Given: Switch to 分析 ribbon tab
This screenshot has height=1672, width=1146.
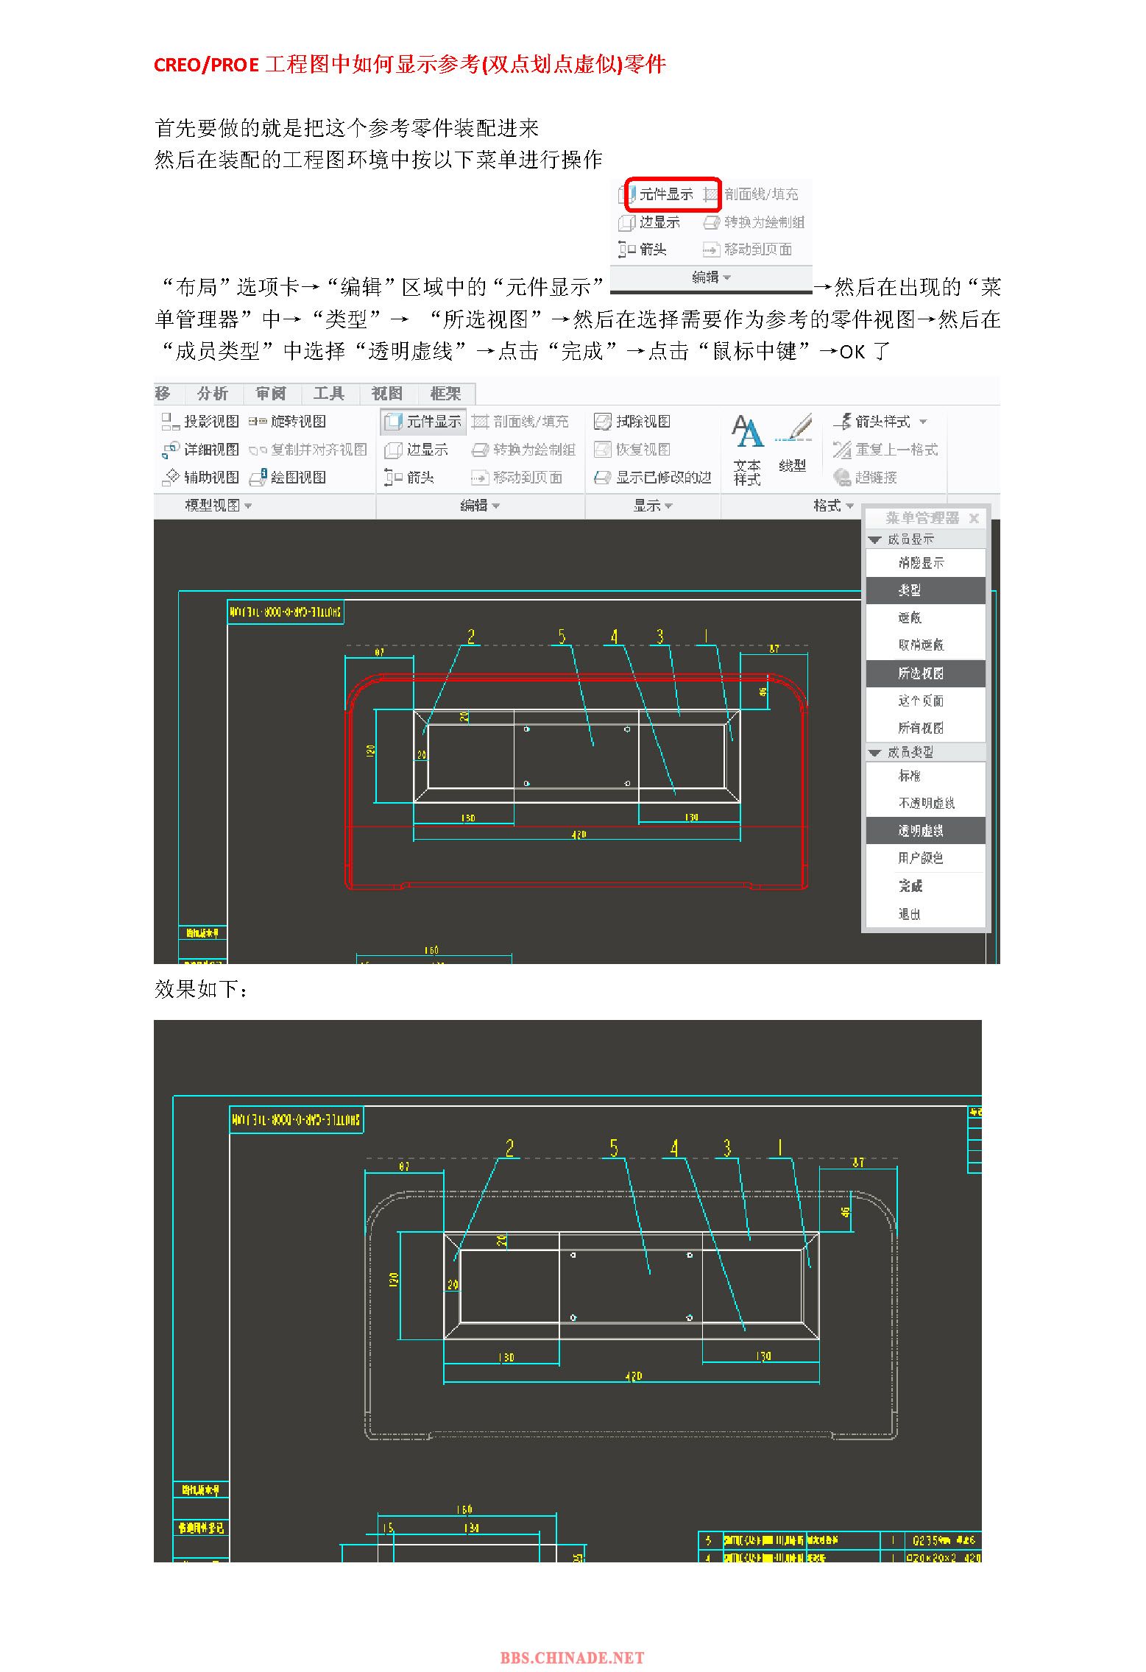Looking at the screenshot, I should [x=213, y=394].
